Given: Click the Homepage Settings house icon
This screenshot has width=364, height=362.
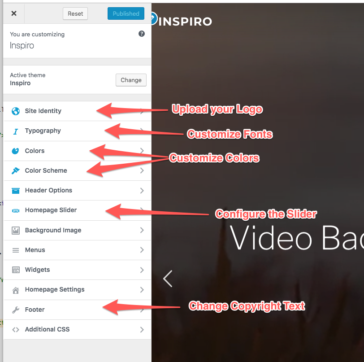Looking at the screenshot, I should (16, 290).
